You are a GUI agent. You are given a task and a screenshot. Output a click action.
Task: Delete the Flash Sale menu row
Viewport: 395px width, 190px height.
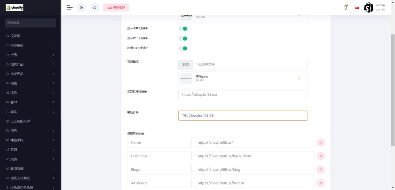[321, 156]
